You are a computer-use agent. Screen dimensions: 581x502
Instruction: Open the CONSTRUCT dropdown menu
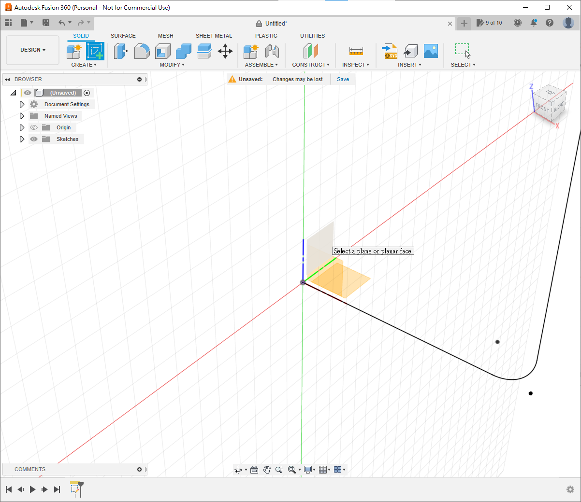click(311, 65)
